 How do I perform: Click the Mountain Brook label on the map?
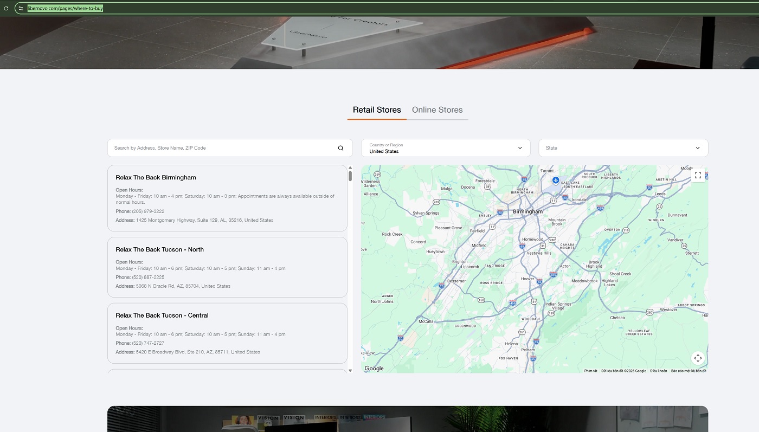pos(557,222)
